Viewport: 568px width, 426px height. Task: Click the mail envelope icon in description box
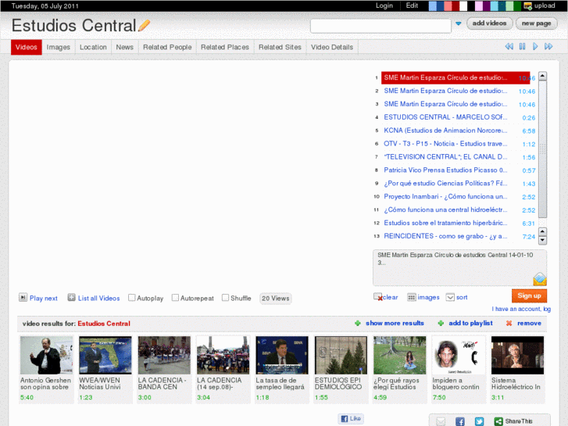coord(540,279)
